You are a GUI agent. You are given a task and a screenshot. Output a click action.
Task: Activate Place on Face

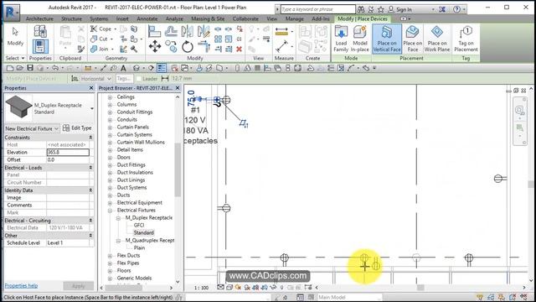coord(412,39)
